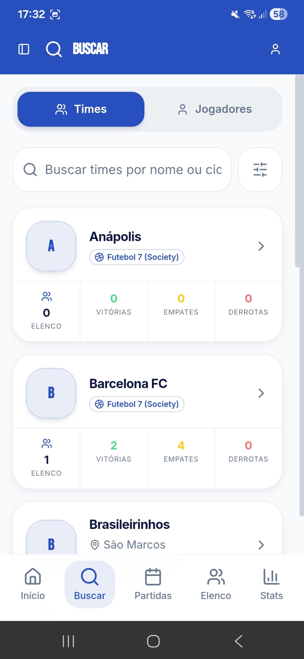Open Elenco in bottom navigation
304x659 pixels.
pyautogui.click(x=216, y=584)
